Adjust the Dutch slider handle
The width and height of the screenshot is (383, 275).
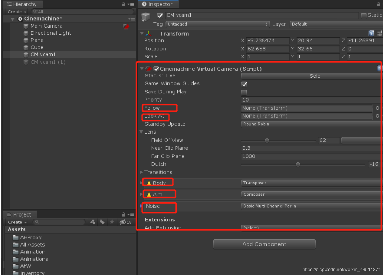298,165
